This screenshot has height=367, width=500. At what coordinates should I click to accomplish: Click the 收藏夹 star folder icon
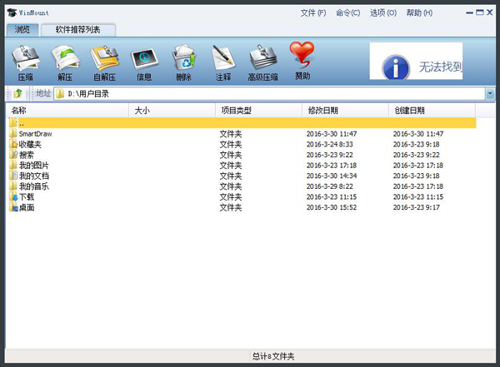click(13, 144)
